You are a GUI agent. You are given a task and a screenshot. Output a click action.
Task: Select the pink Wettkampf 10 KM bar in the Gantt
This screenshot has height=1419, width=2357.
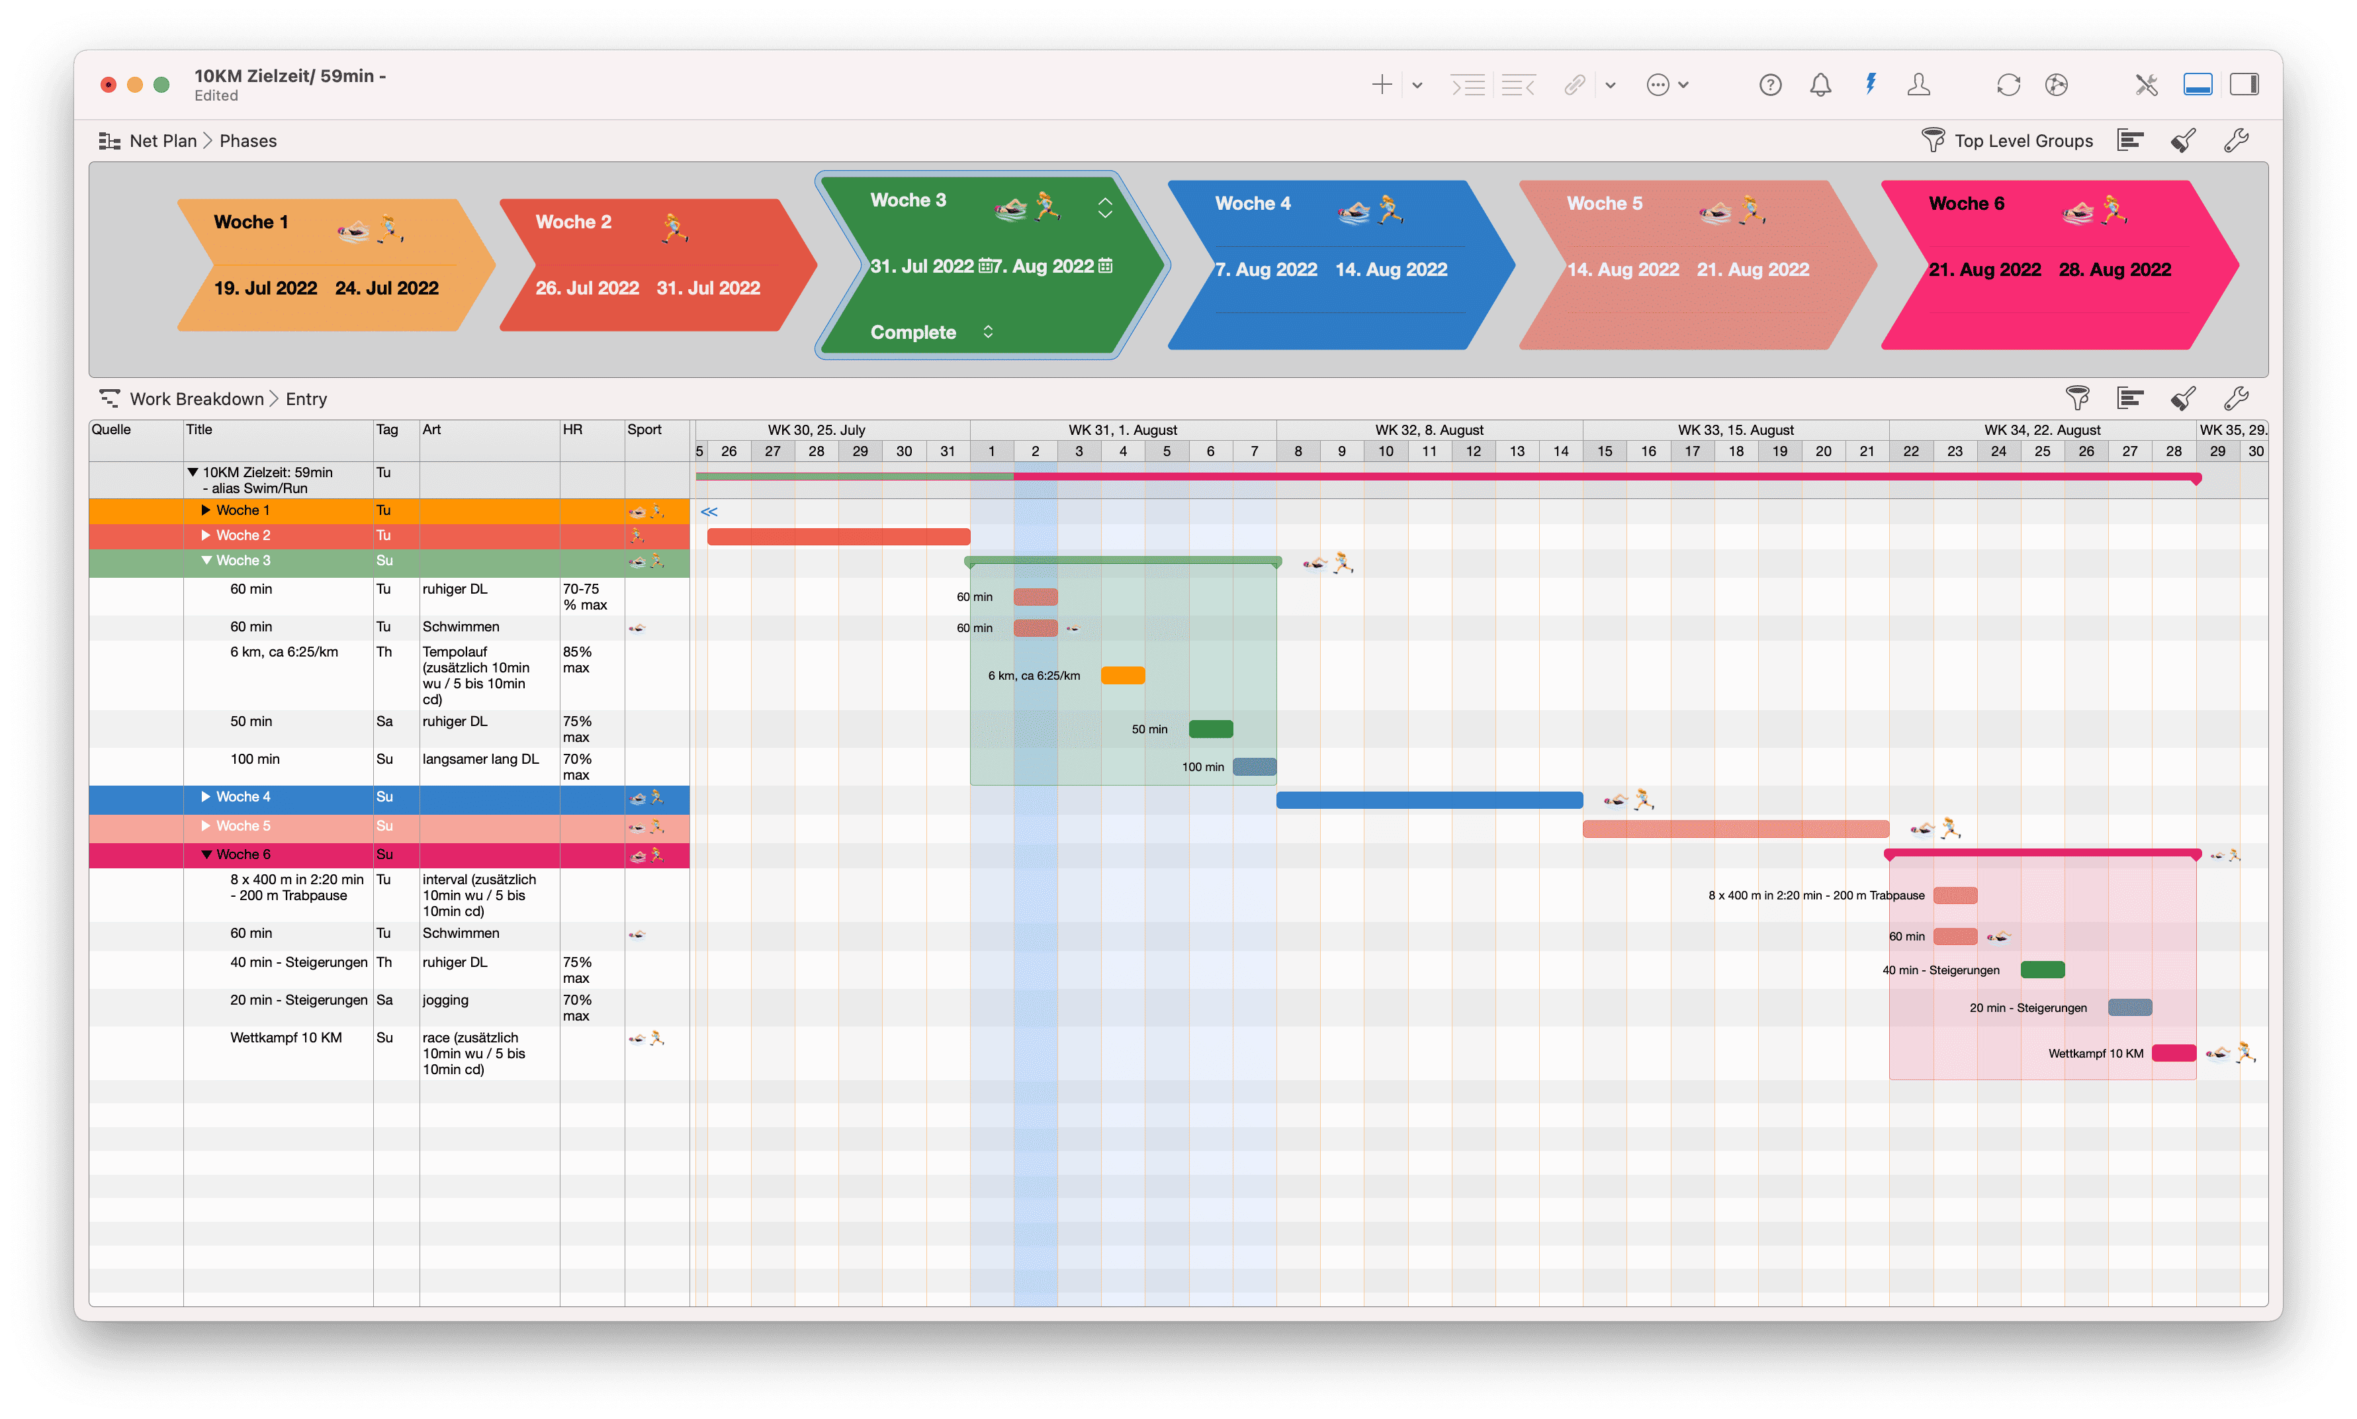click(2174, 1053)
